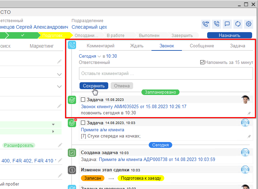Check the Задача 15.08.2023 checkbox
Viewport: 258px width, 189px height.
(83, 100)
